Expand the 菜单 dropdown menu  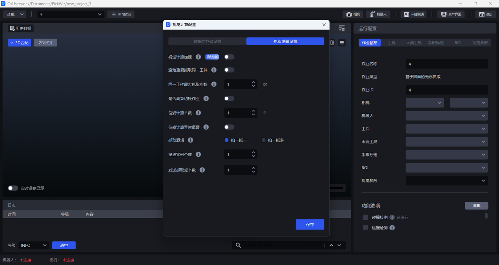point(15,14)
